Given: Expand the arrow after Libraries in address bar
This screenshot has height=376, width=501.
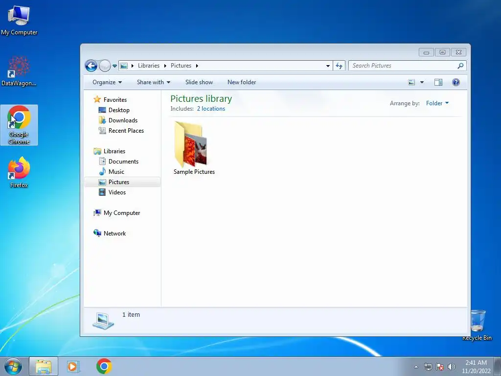Looking at the screenshot, I should coord(165,66).
